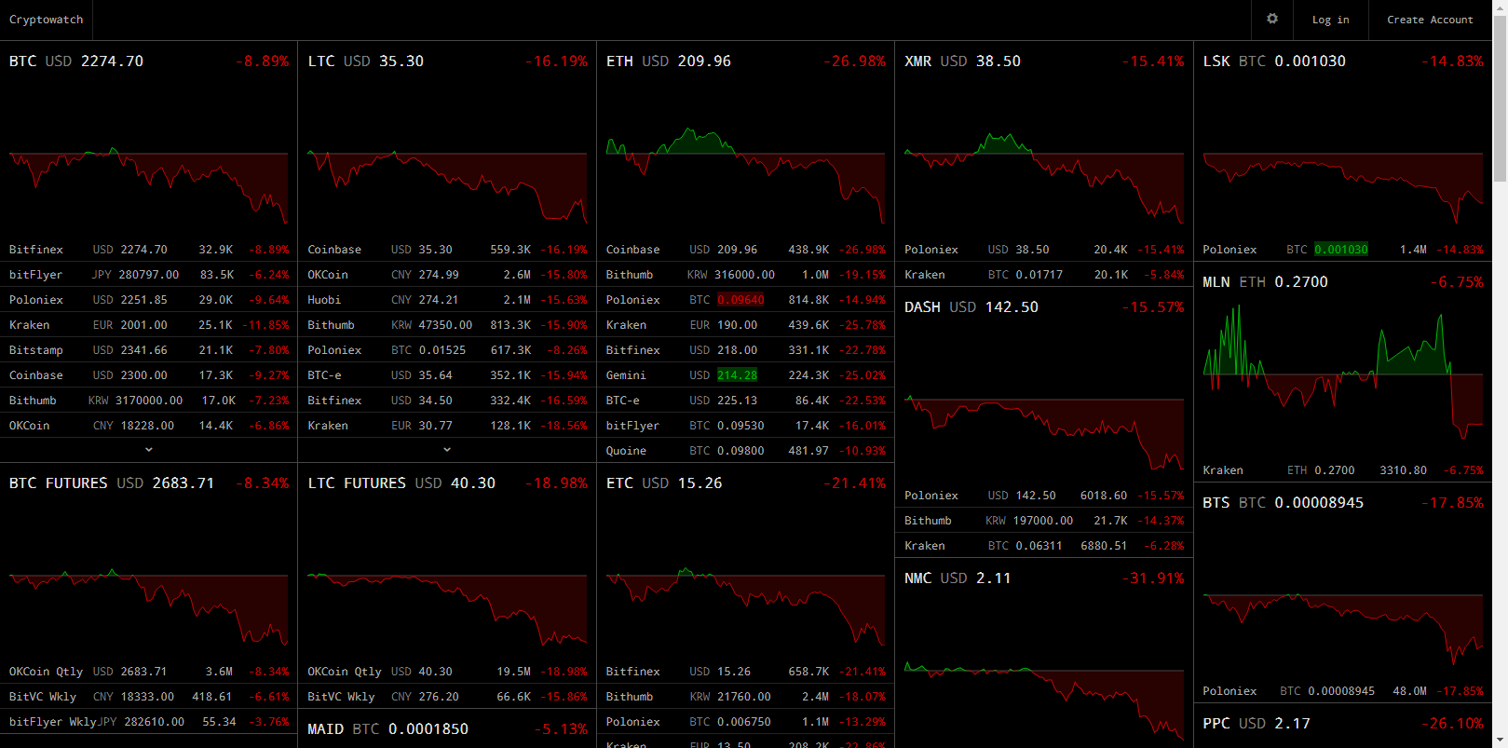
Task: Select Bithumb KRW 21760.00 row
Action: 745,697
